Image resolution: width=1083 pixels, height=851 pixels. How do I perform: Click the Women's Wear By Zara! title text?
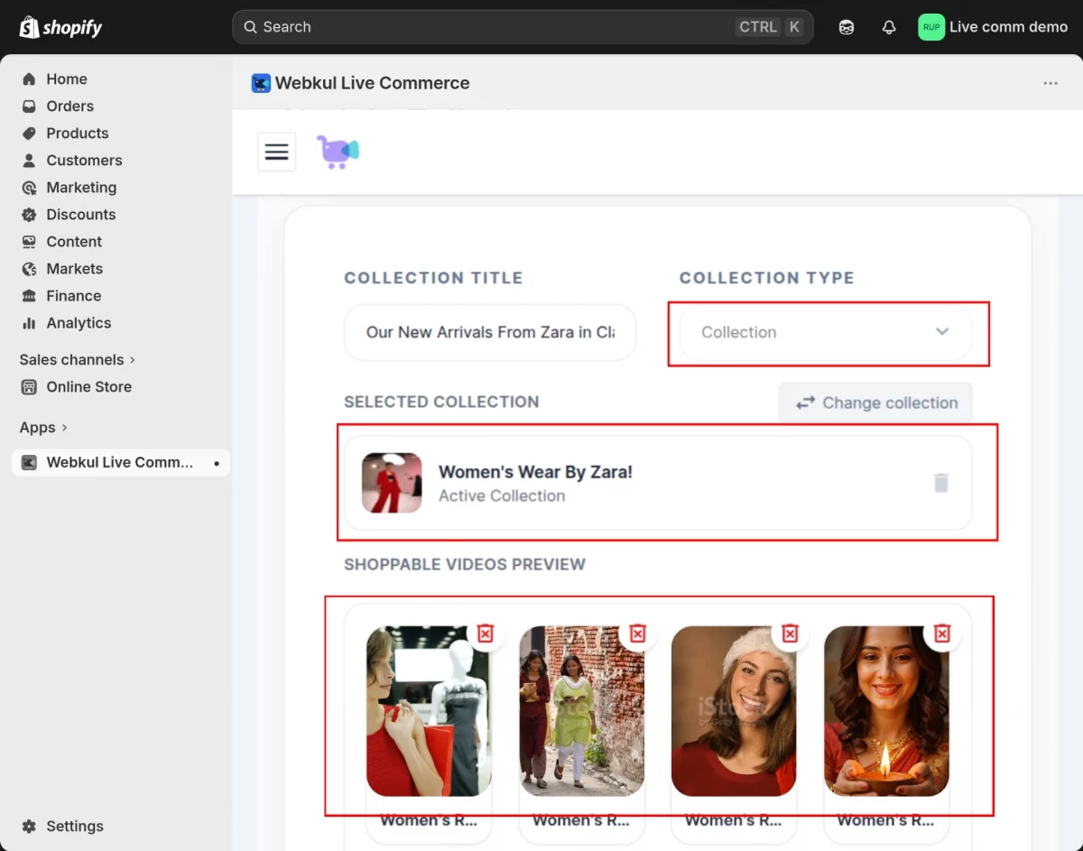535,472
